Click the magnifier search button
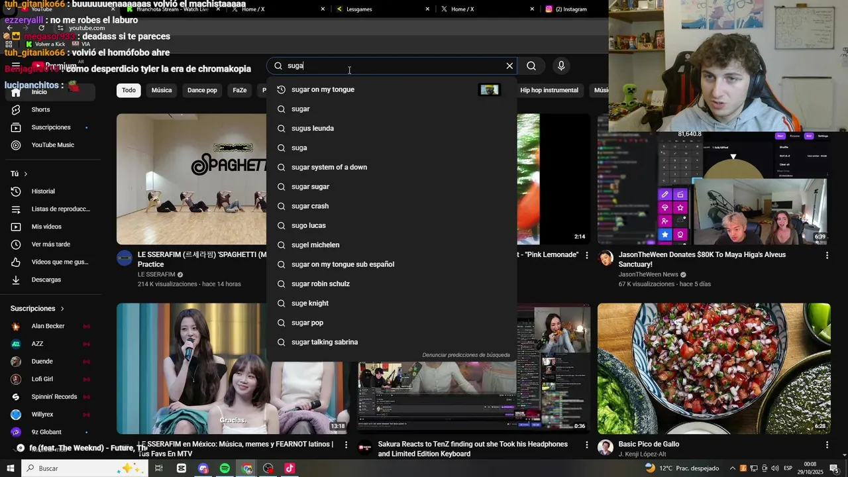848x477 pixels. 531,66
